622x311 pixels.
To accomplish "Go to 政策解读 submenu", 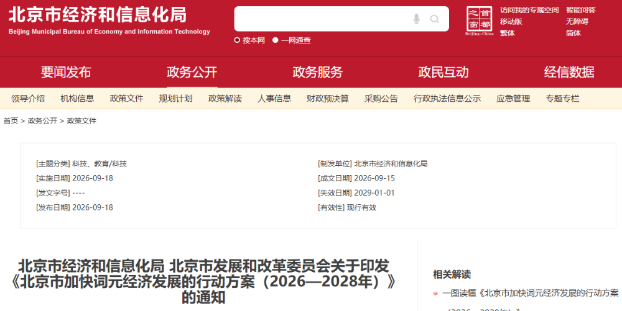I will [x=225, y=99].
